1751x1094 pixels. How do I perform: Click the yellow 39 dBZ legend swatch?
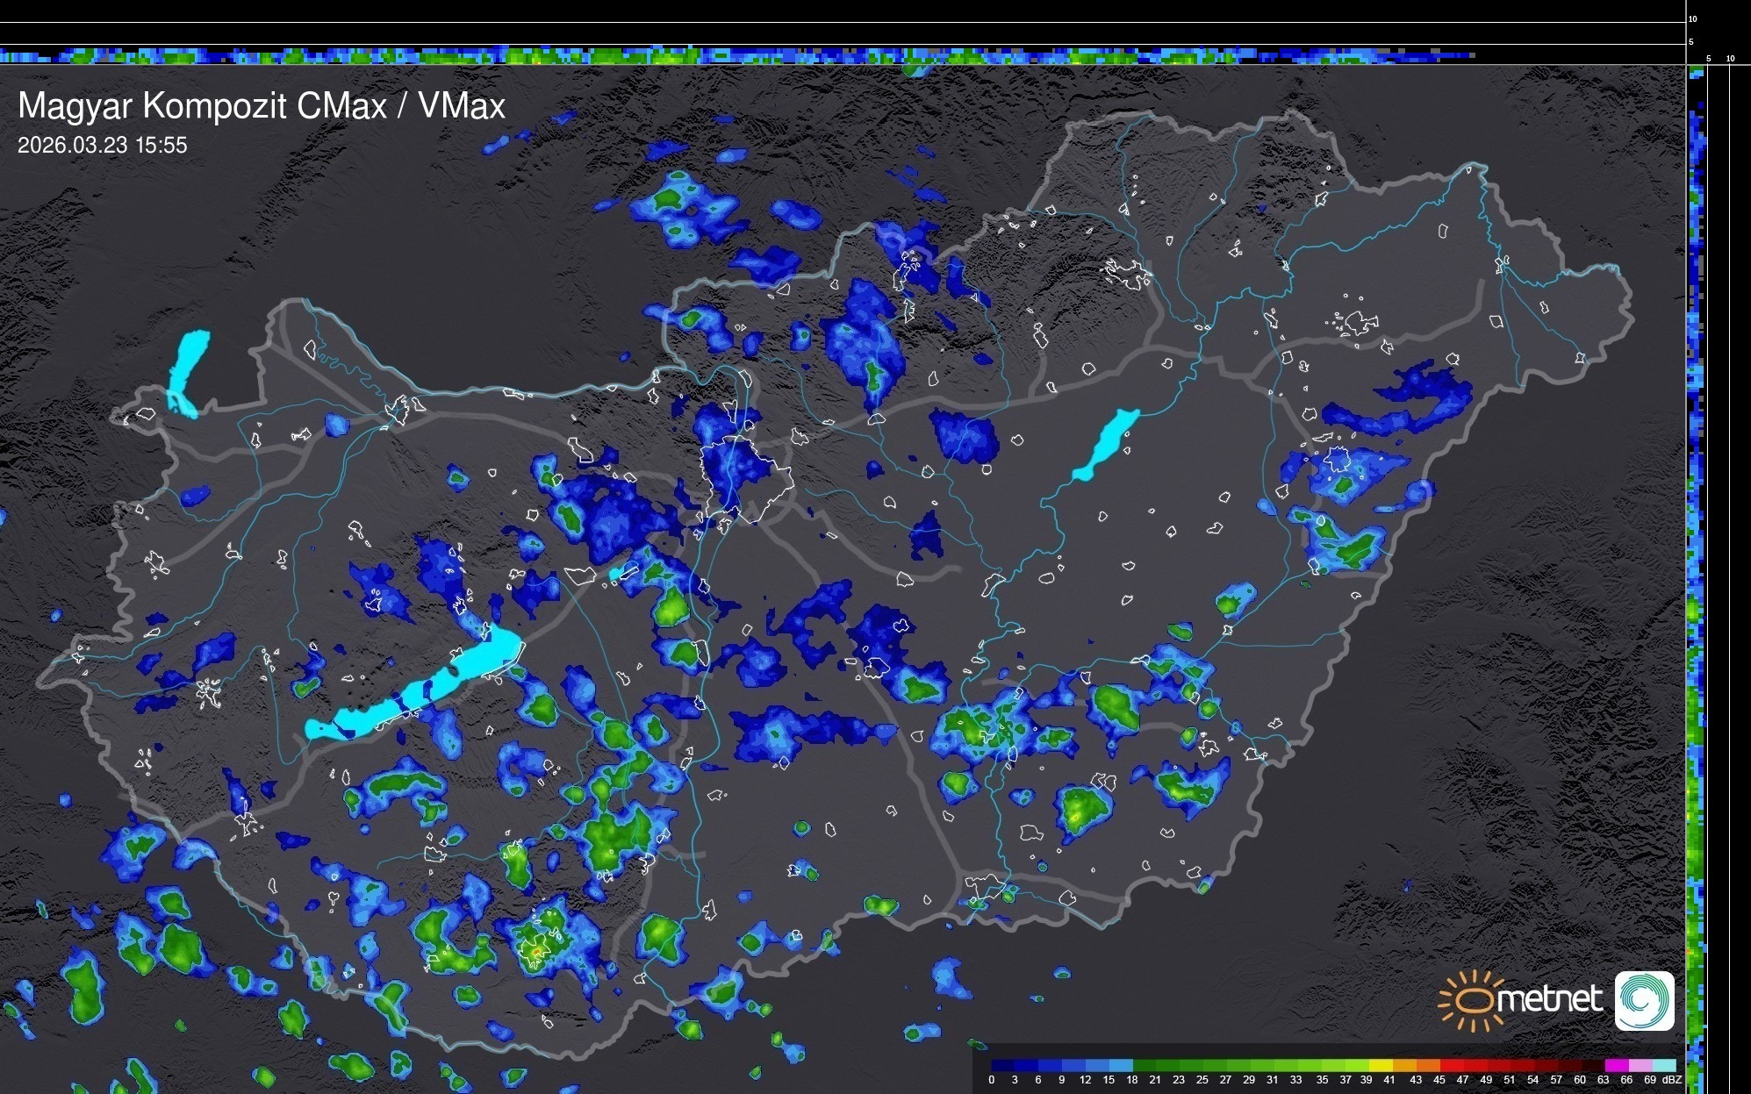tap(1380, 1065)
